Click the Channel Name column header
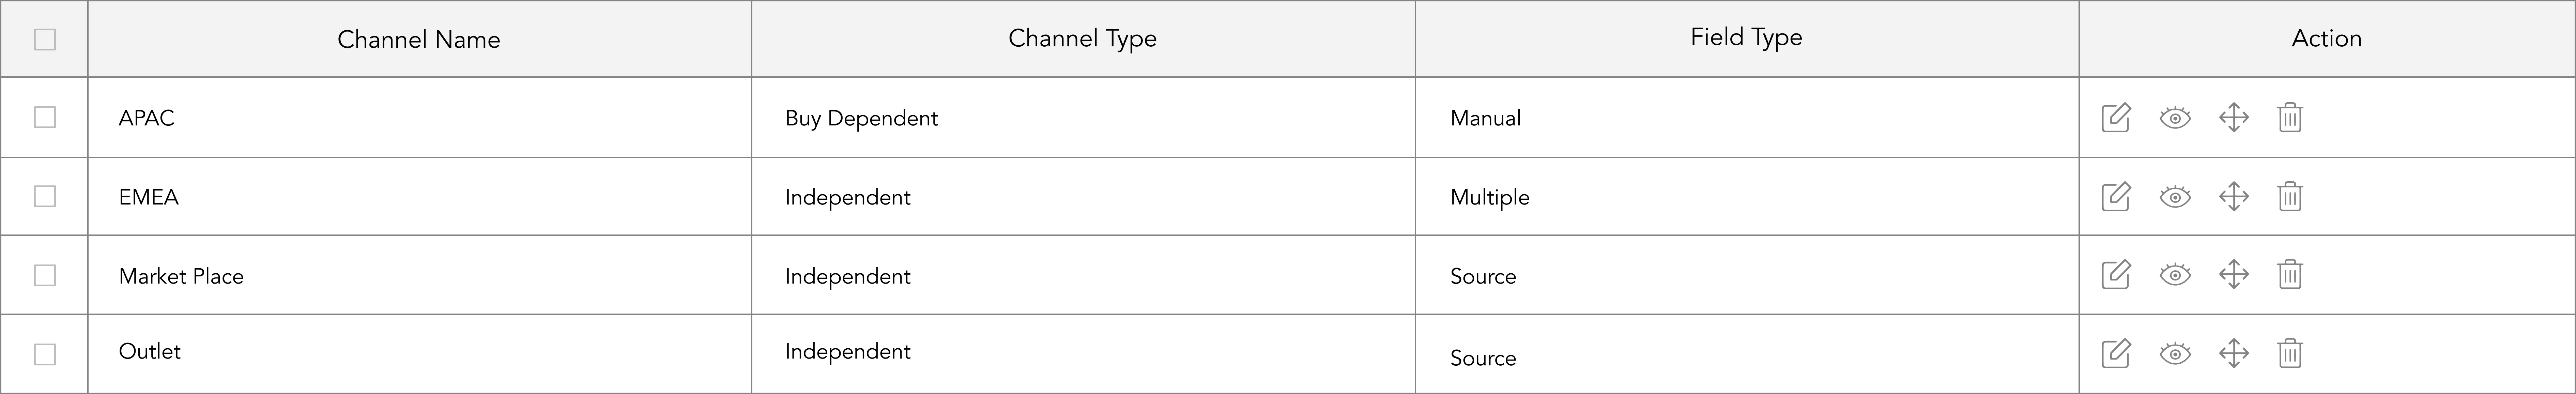Viewport: 2576px width, 394px height. click(419, 39)
